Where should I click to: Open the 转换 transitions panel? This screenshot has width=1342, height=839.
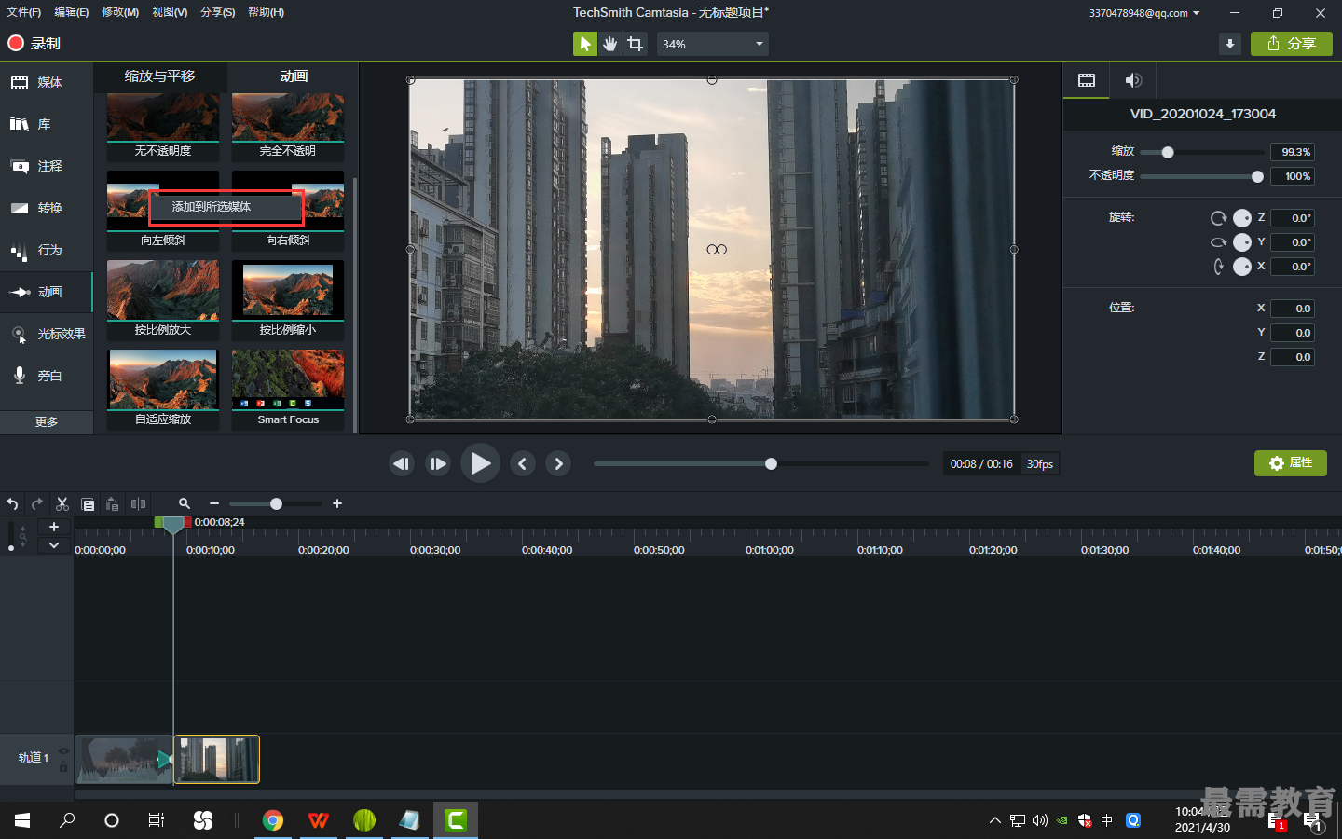click(47, 208)
